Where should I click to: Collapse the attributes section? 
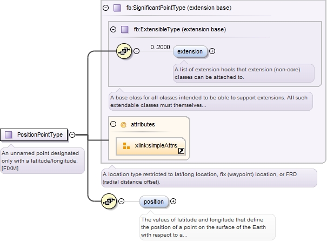113,124
